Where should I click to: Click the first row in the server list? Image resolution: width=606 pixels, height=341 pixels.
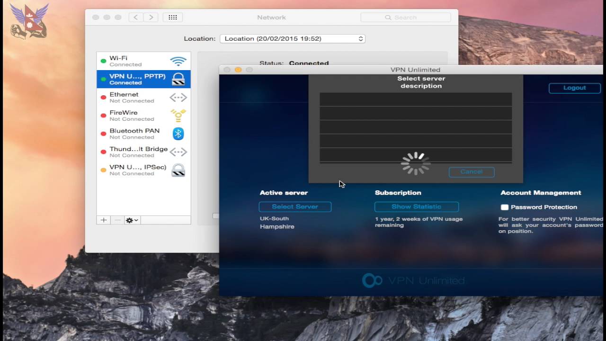[x=416, y=99]
